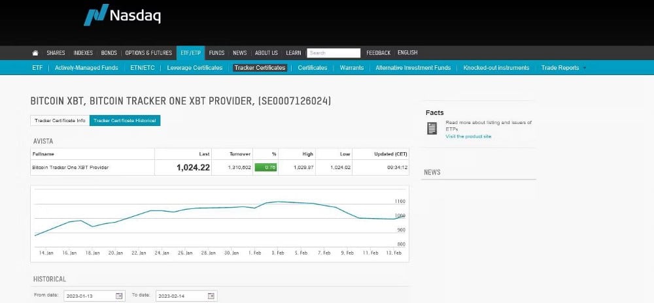Click the Visit the product site link
Image resolution: width=654 pixels, height=303 pixels.
point(468,136)
